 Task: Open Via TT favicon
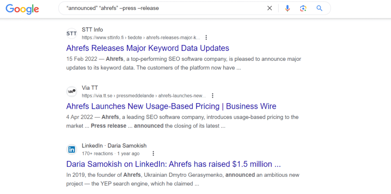72,91
